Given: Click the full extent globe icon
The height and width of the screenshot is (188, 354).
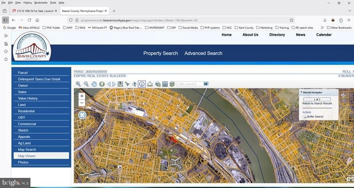Looking at the screenshot, I should tap(102, 84).
